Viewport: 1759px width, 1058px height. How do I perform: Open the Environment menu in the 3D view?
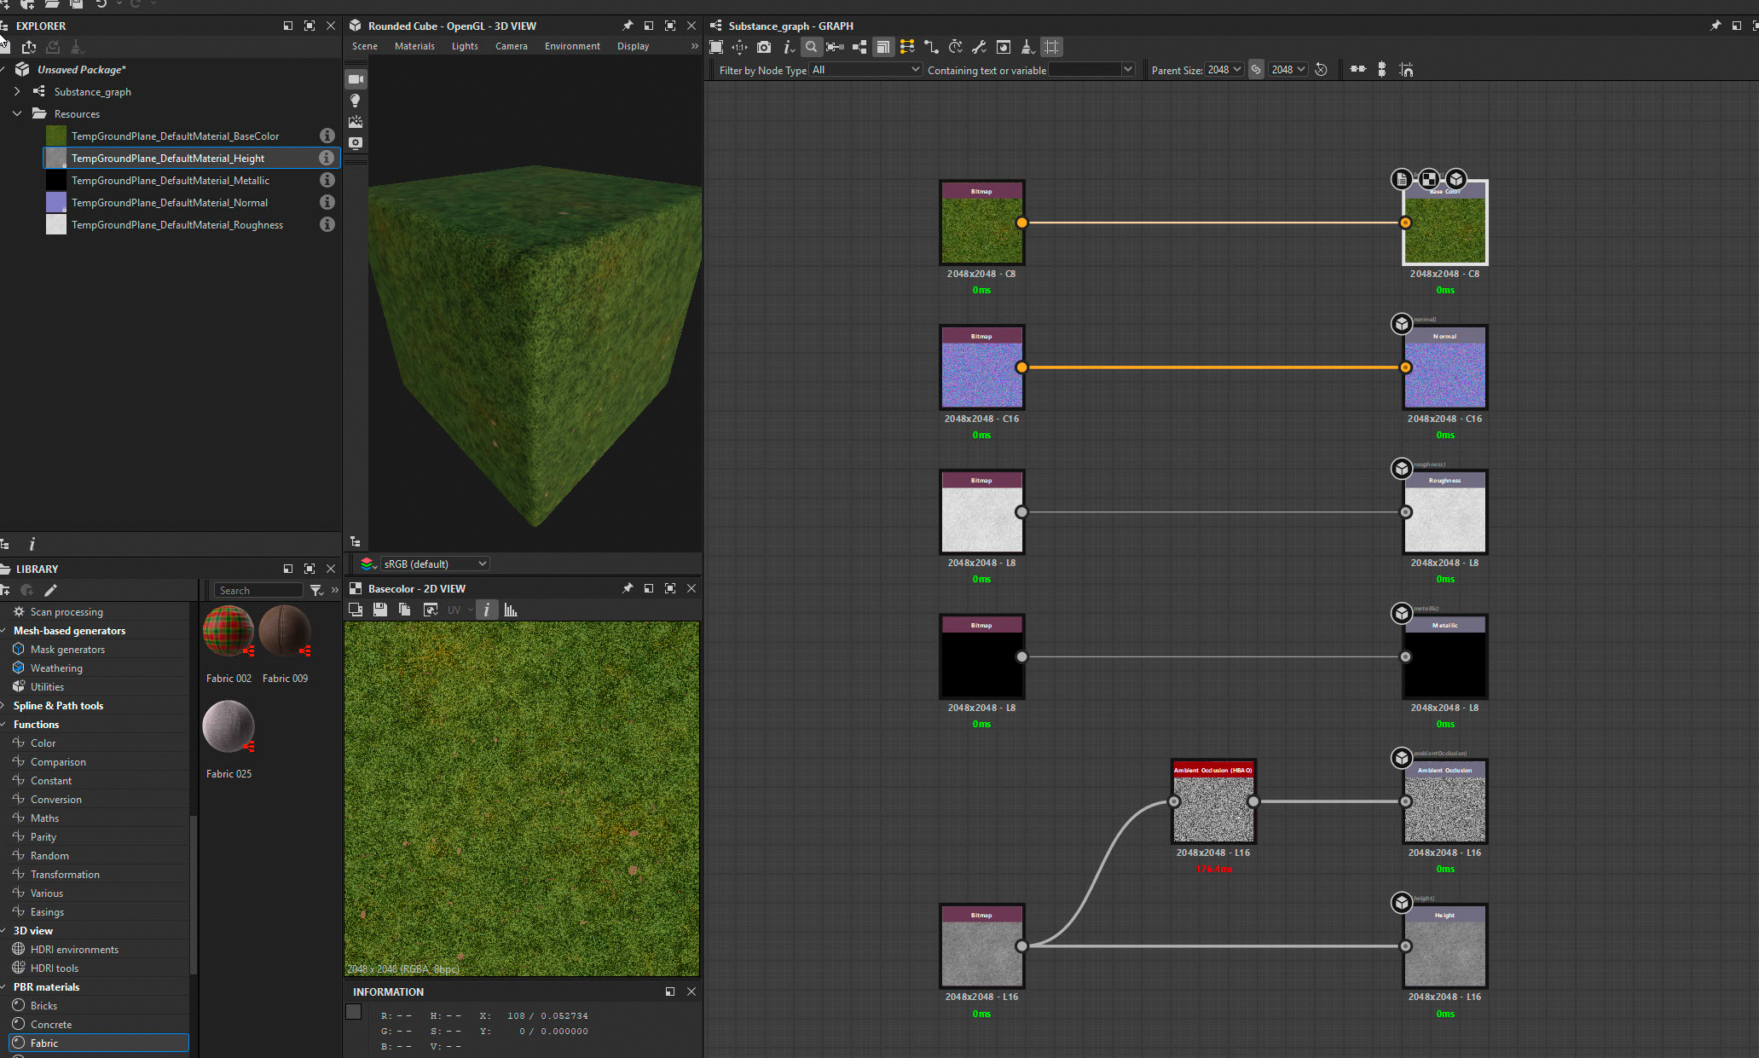(571, 46)
